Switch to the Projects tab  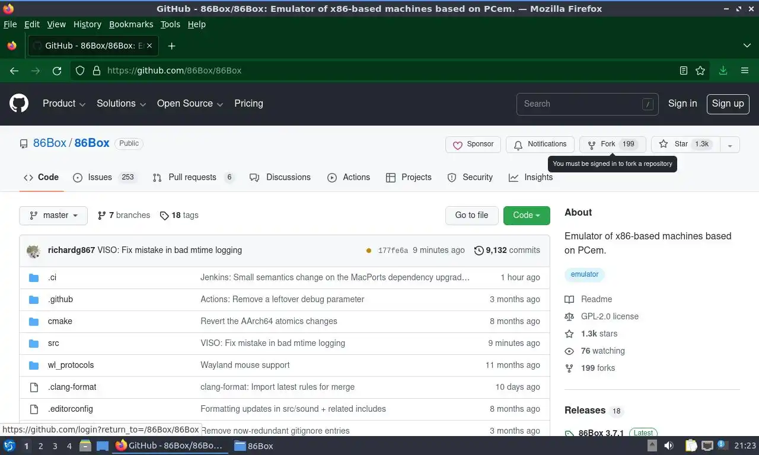pos(409,177)
